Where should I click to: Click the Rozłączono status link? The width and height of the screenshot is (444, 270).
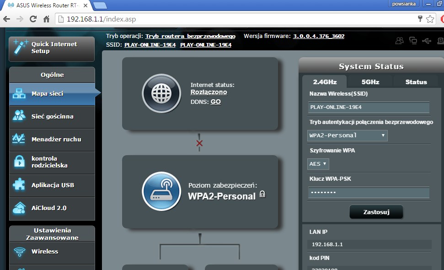[x=209, y=92]
